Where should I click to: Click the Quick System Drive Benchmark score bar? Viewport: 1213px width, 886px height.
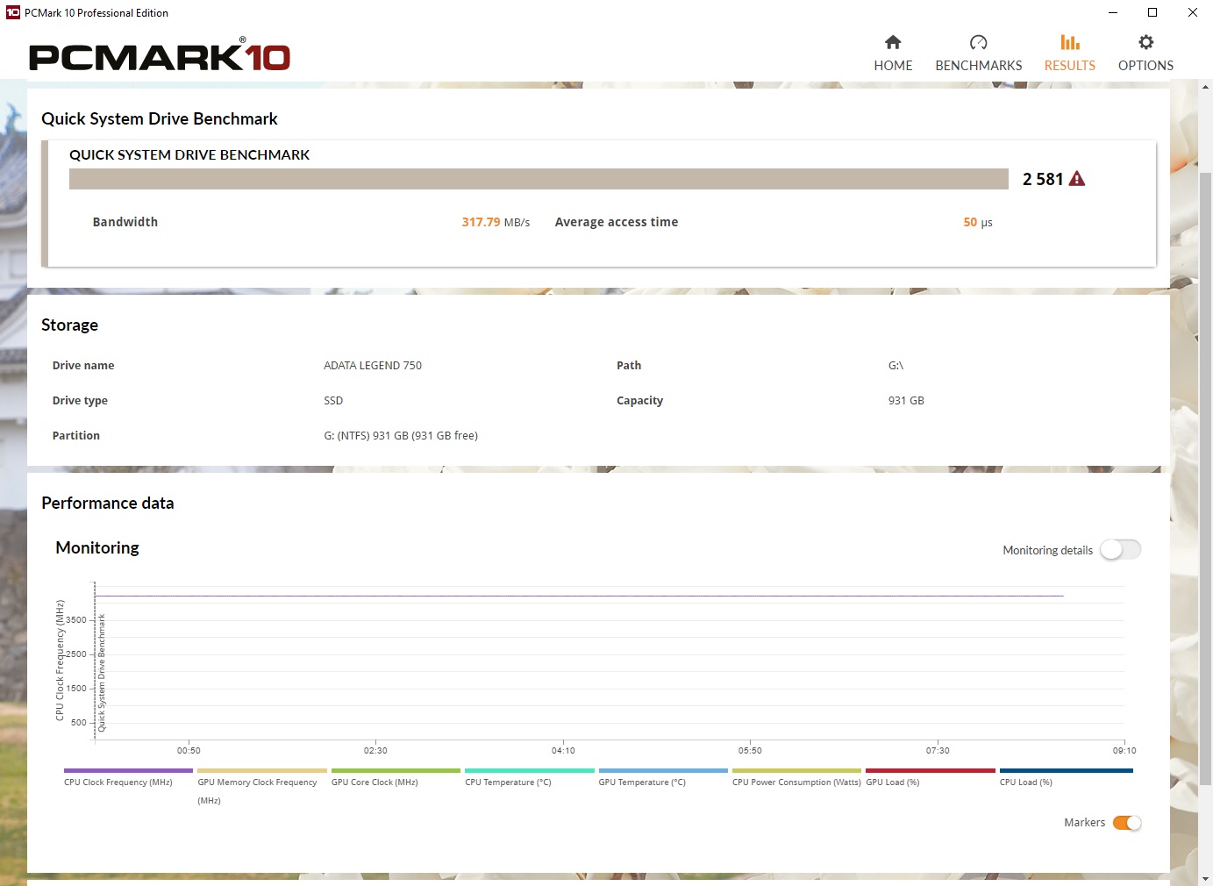[539, 179]
